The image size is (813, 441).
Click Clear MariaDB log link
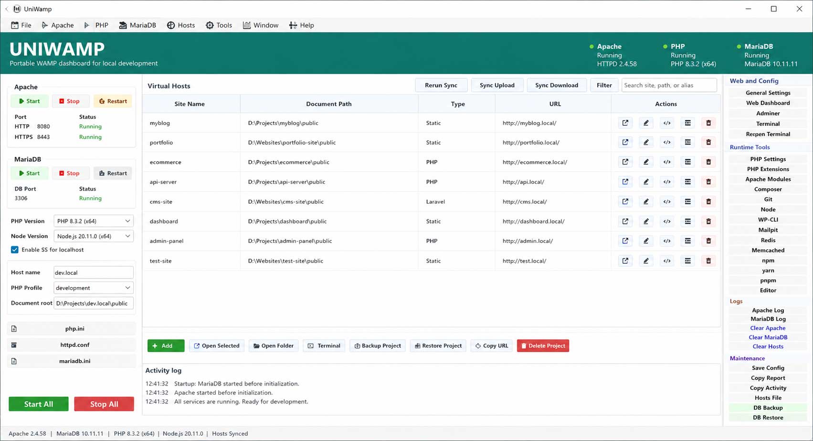pyautogui.click(x=768, y=337)
